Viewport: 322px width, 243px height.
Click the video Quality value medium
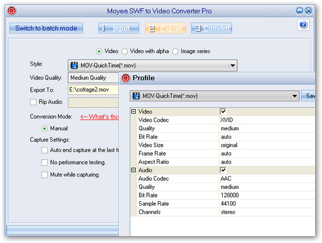(x=230, y=129)
